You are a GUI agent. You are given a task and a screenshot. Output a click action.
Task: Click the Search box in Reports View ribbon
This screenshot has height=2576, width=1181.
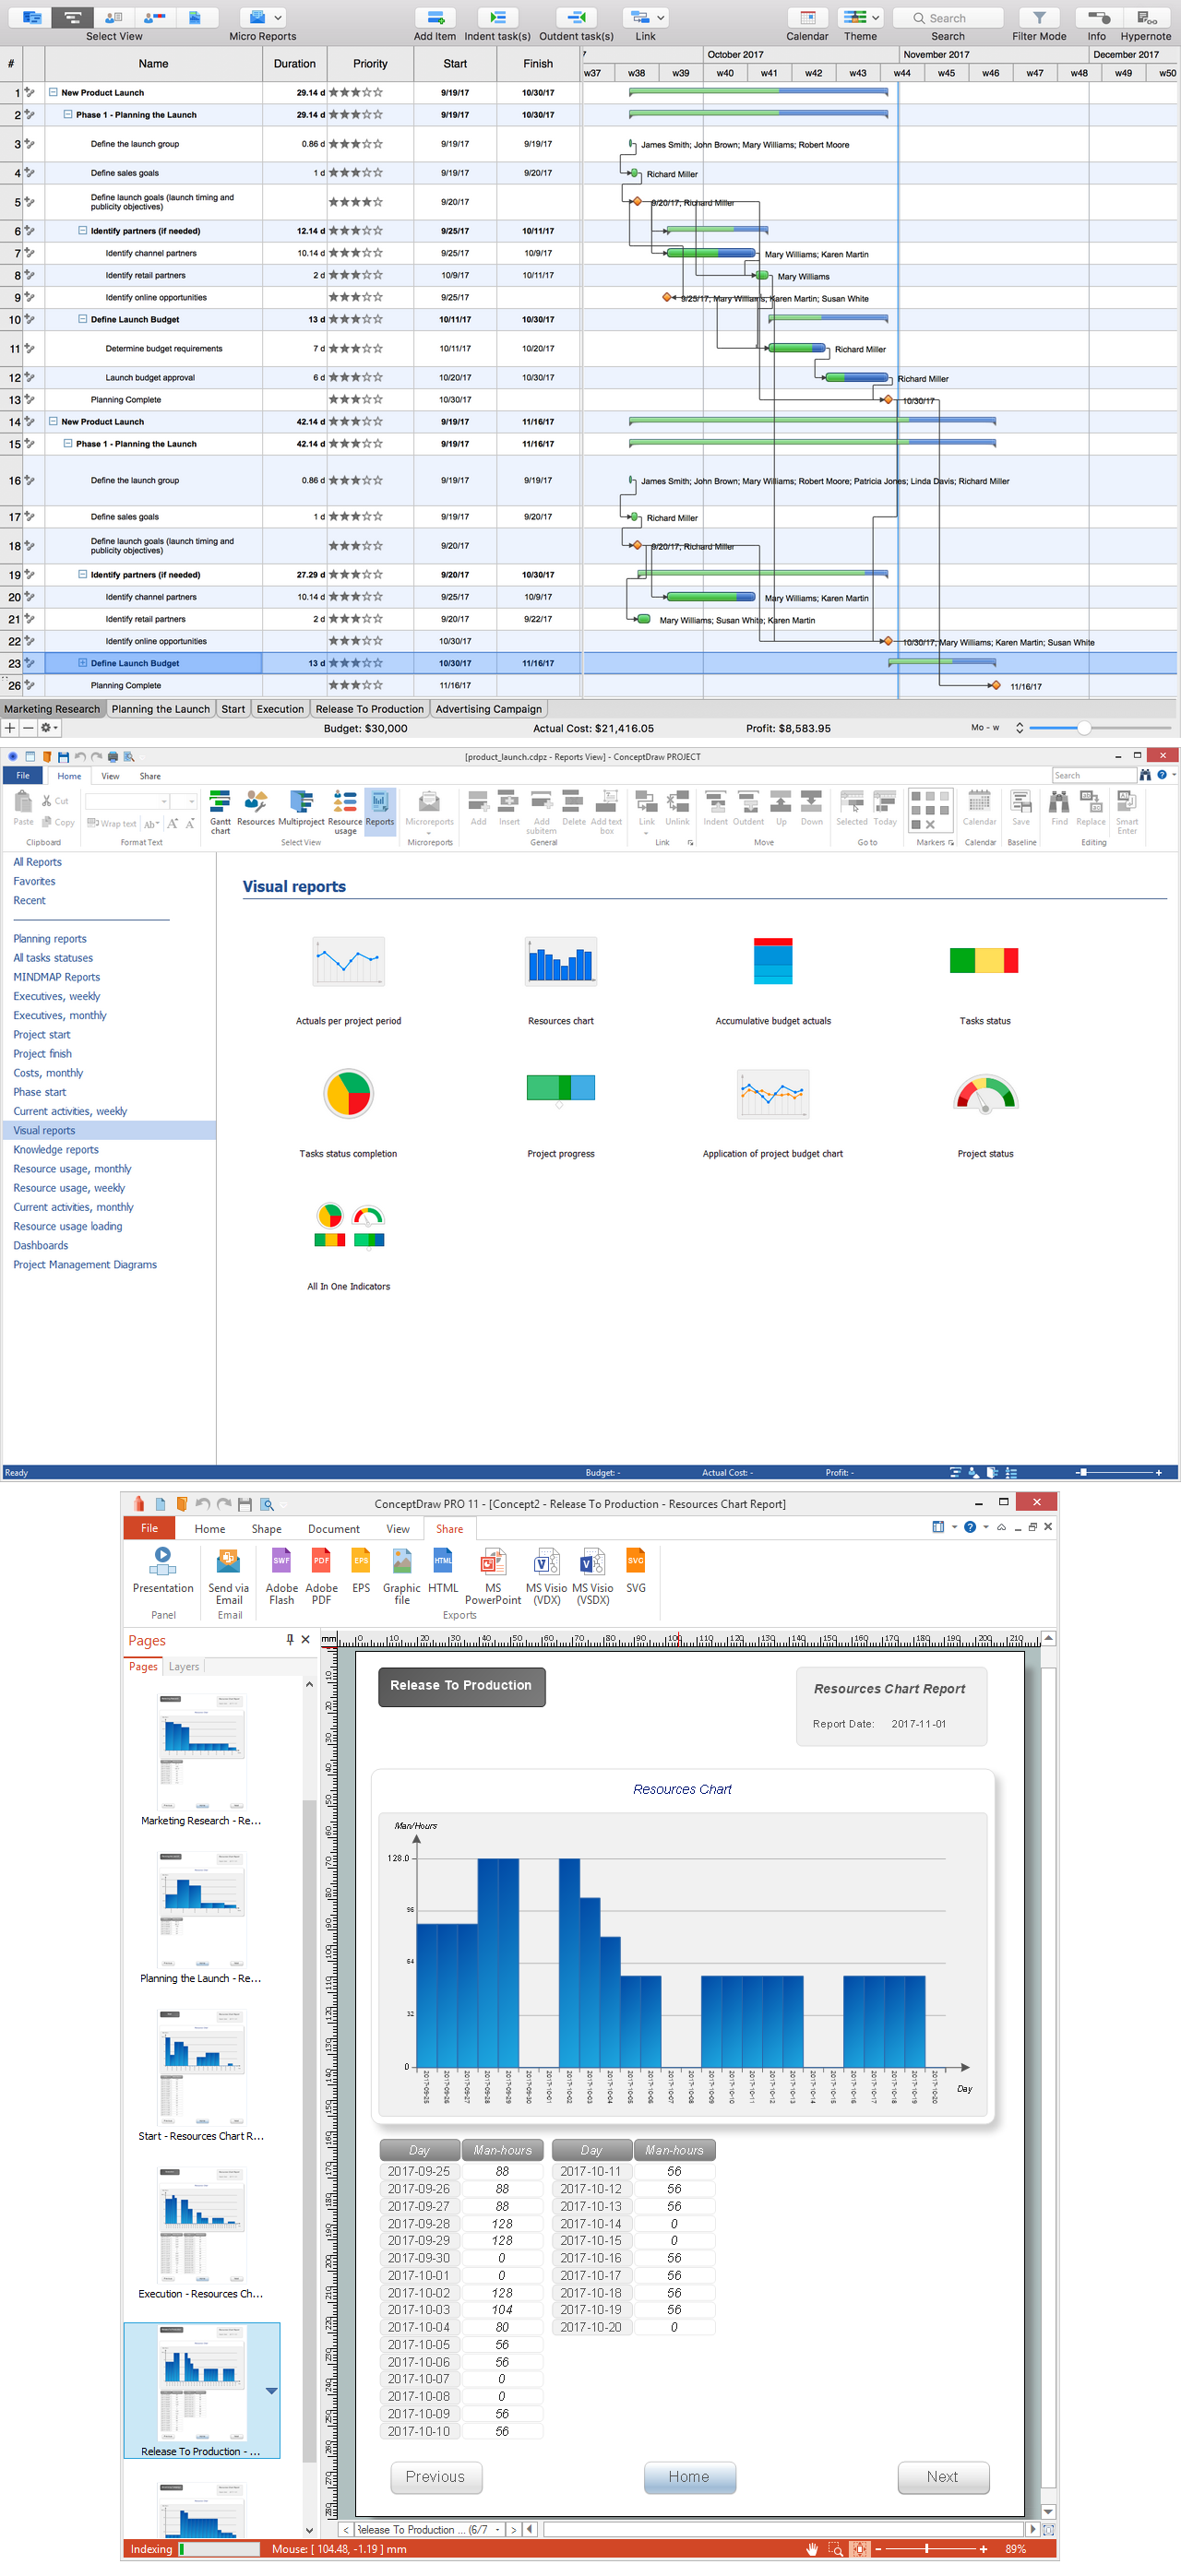1094,775
